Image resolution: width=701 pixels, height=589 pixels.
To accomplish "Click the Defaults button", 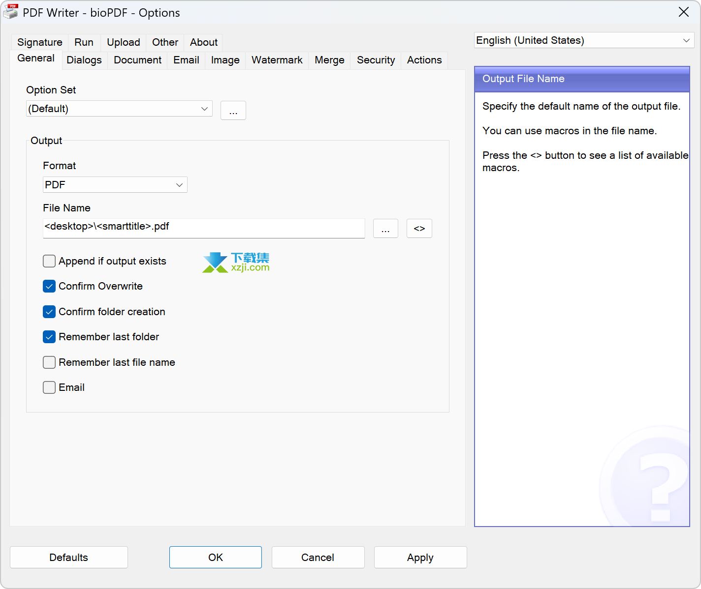I will tap(69, 558).
